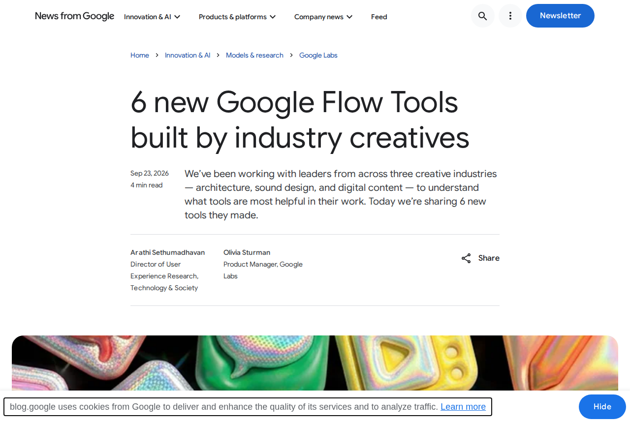
Task: Select author name Olivia Sturman
Action: coord(247,252)
